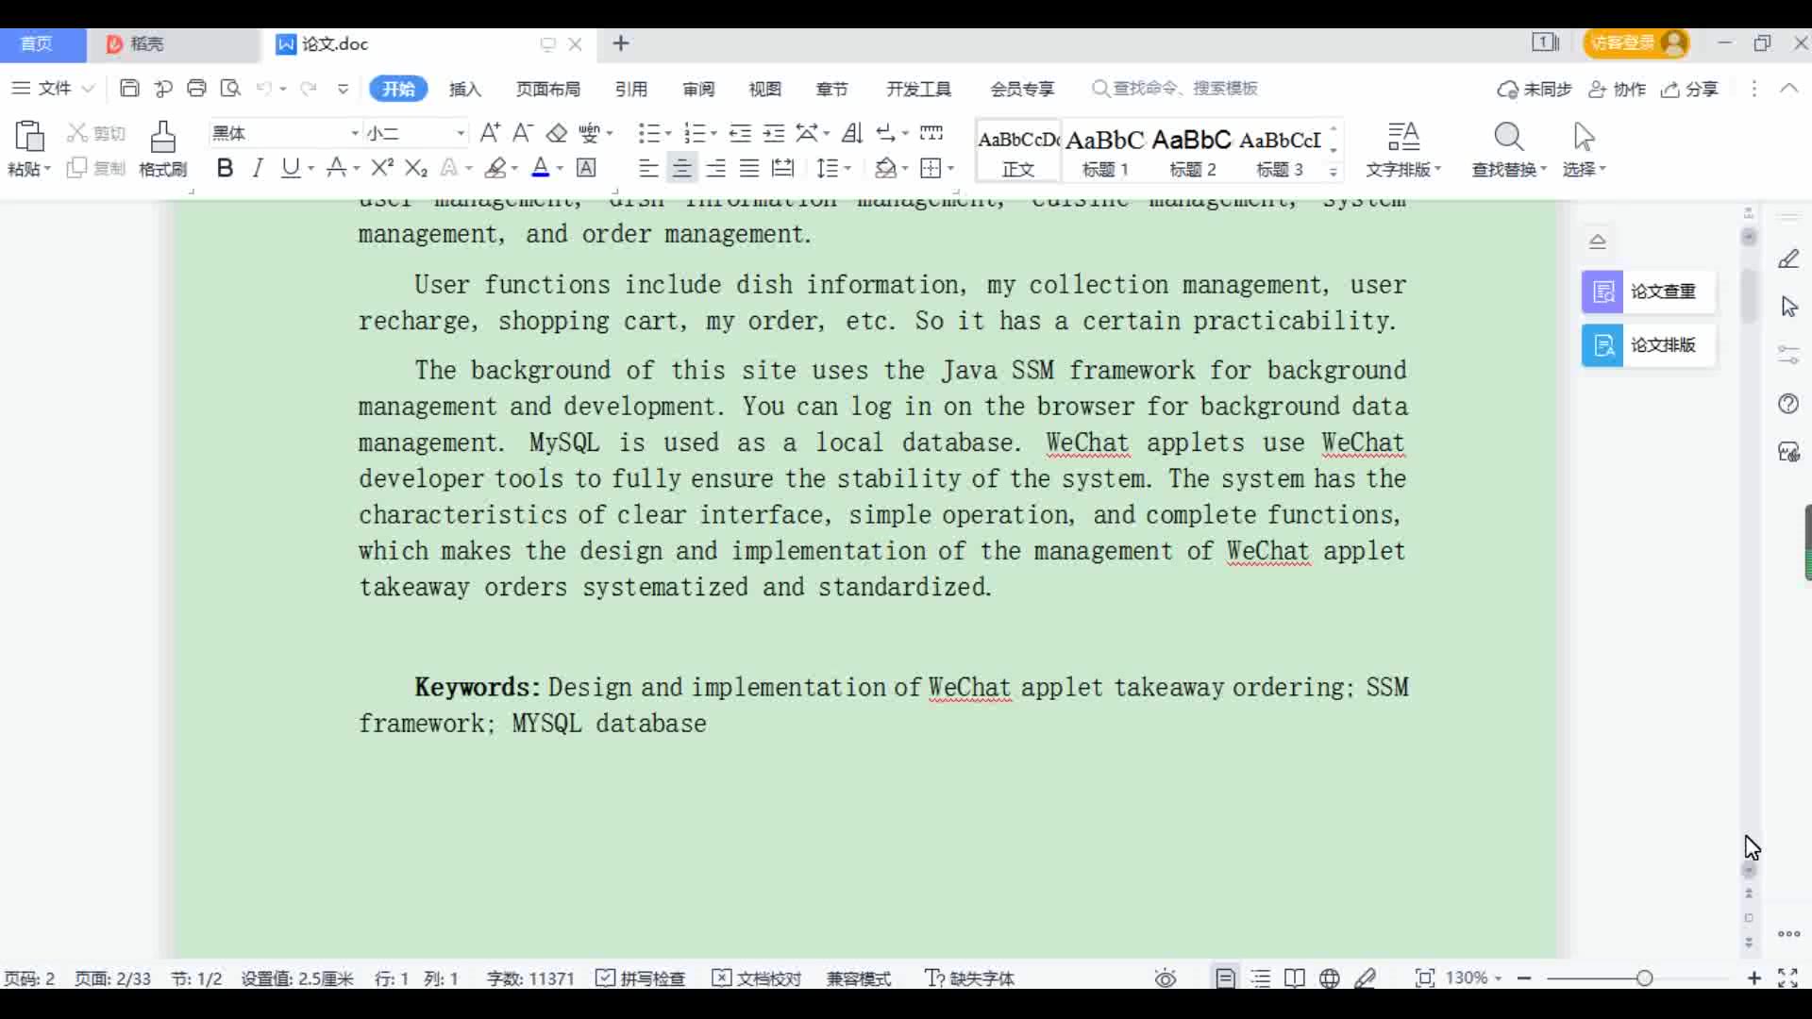This screenshot has width=1812, height=1019.
Task: Toggle spell check (拼写检查) in status bar
Action: [641, 978]
